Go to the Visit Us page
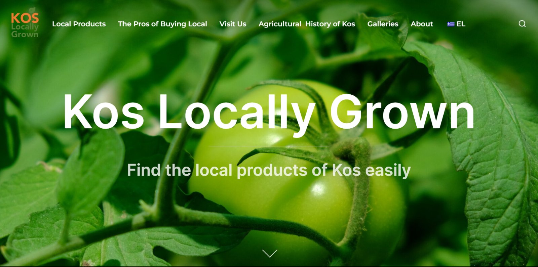Image resolution: width=538 pixels, height=267 pixels. 233,24
